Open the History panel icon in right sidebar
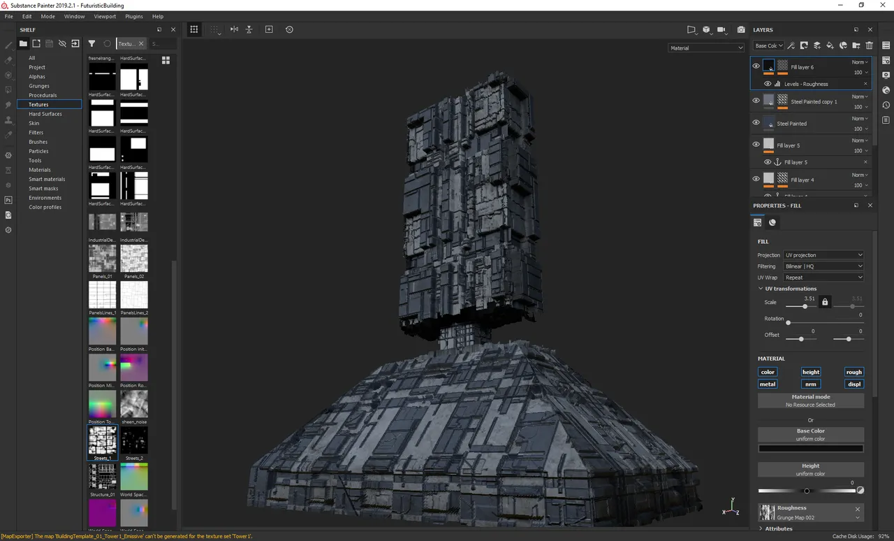Image resolution: width=894 pixels, height=541 pixels. pos(886,105)
